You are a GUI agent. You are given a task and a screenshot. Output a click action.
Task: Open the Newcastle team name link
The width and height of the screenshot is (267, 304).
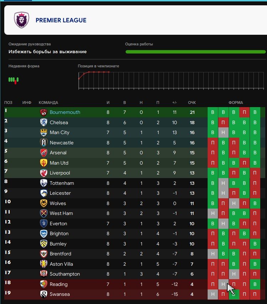click(62, 143)
